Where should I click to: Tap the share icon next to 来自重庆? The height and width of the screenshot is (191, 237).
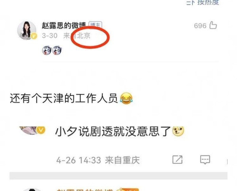[177, 159]
